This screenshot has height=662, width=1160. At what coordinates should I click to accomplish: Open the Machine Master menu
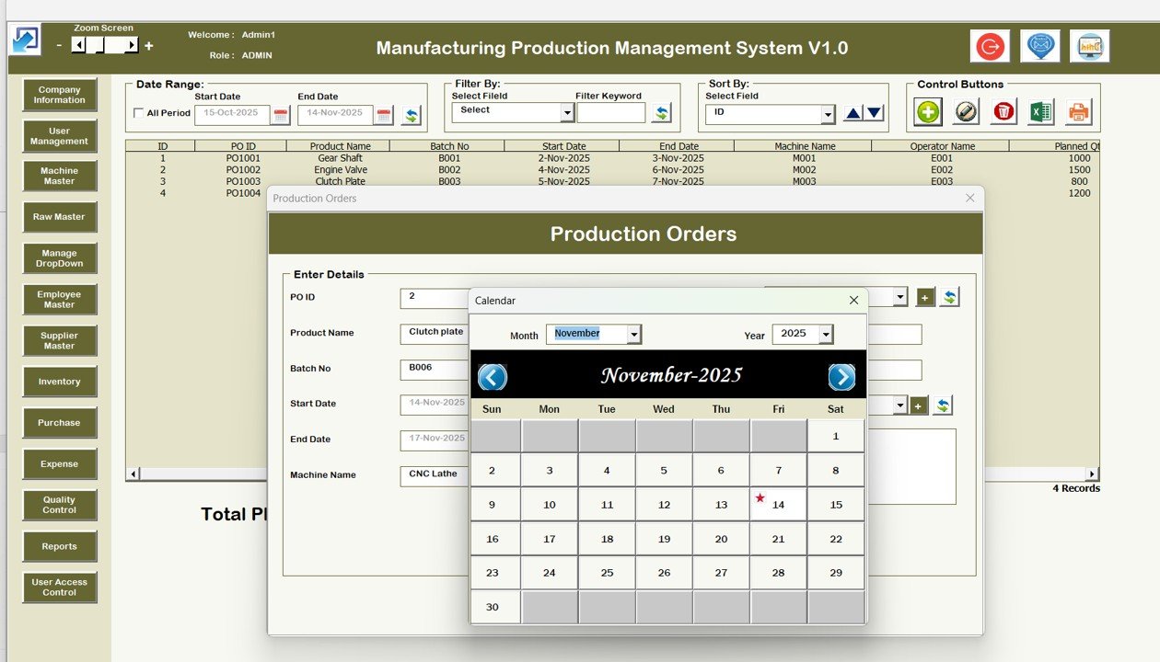[x=60, y=176]
